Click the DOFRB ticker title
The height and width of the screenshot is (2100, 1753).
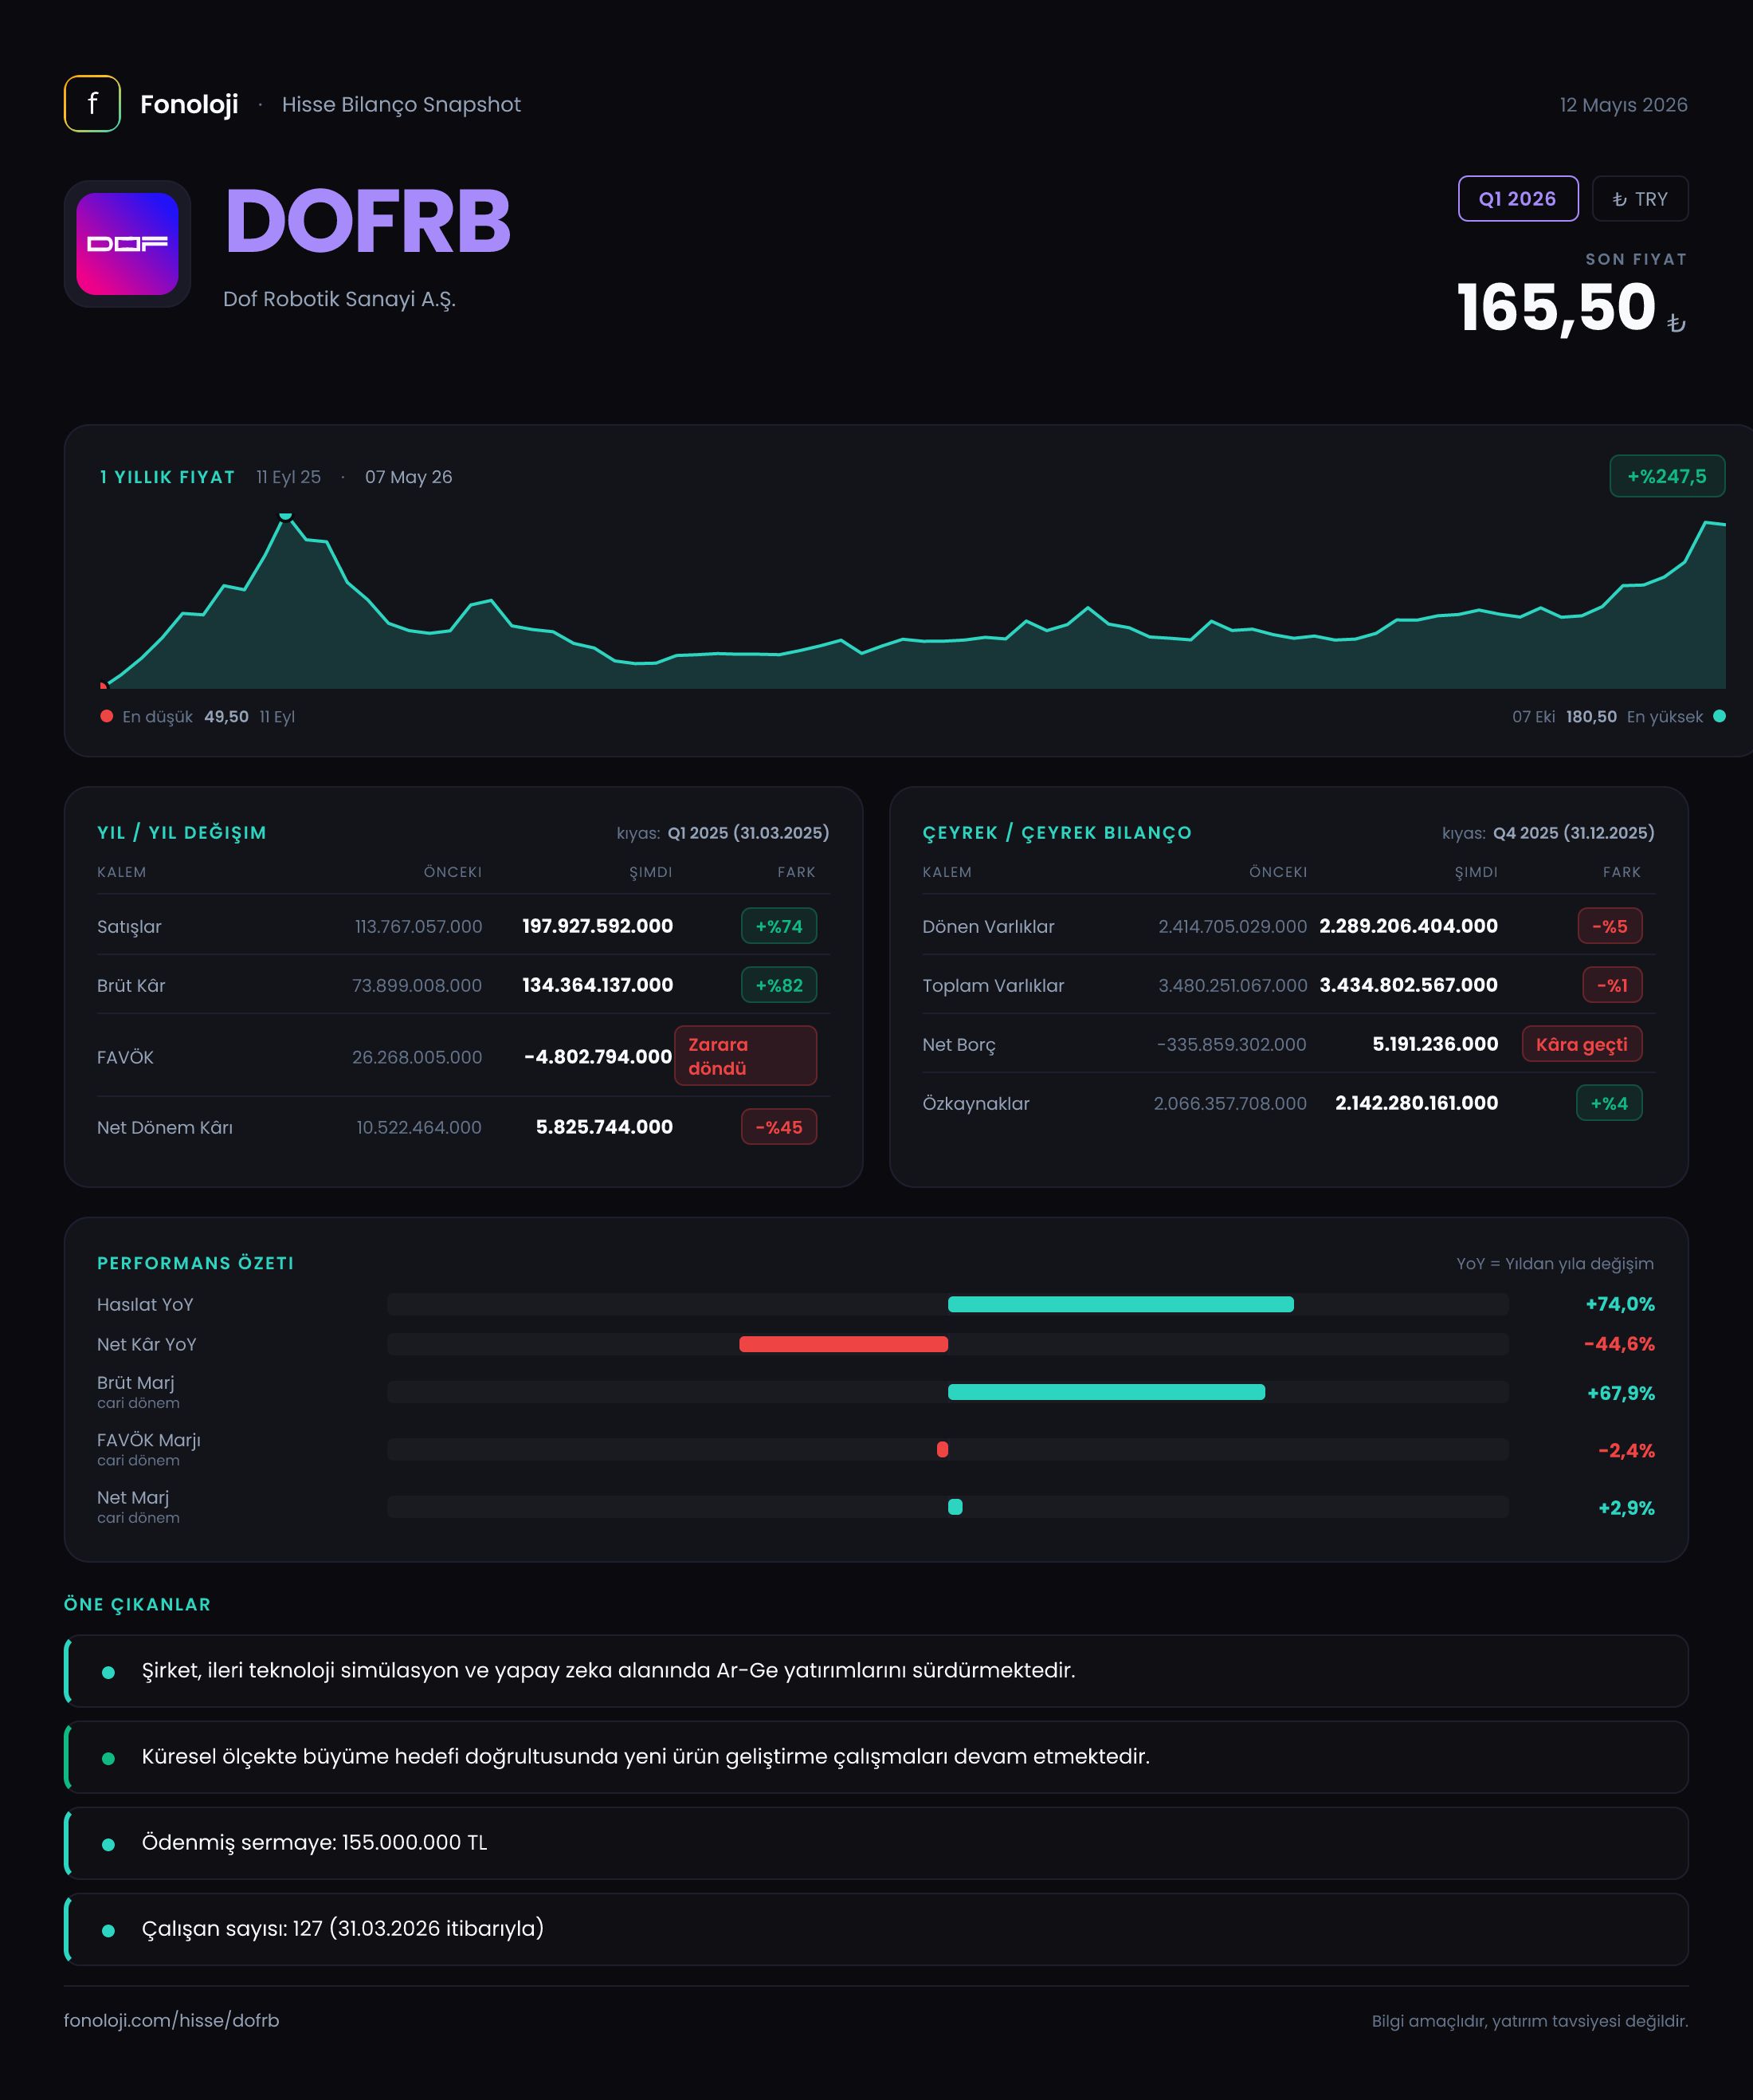(368, 221)
